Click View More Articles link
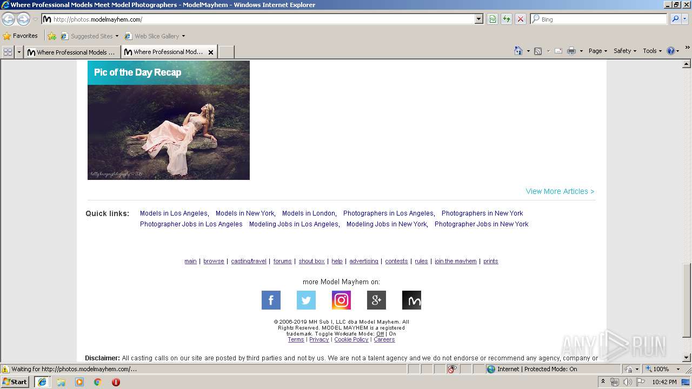This screenshot has width=692, height=389. (560, 191)
